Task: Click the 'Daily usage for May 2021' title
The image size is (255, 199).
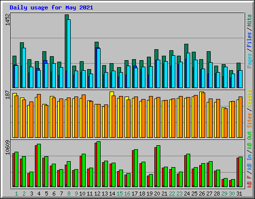Action: point(51,7)
